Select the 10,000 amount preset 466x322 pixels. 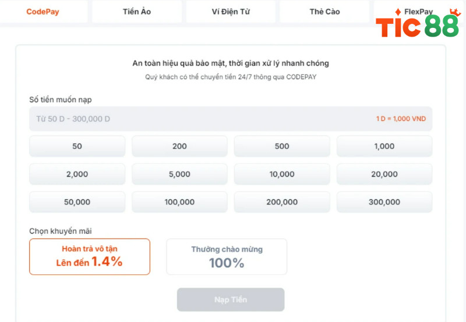pos(282,174)
